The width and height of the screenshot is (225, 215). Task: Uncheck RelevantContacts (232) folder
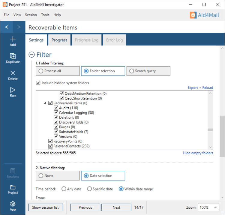(50, 146)
